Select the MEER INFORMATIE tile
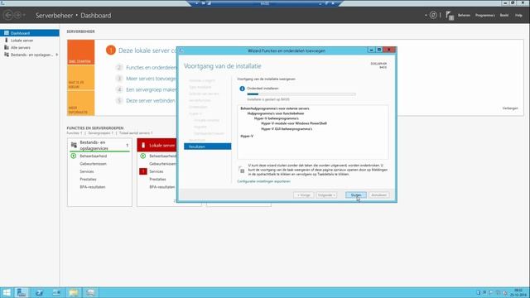 [x=81, y=103]
